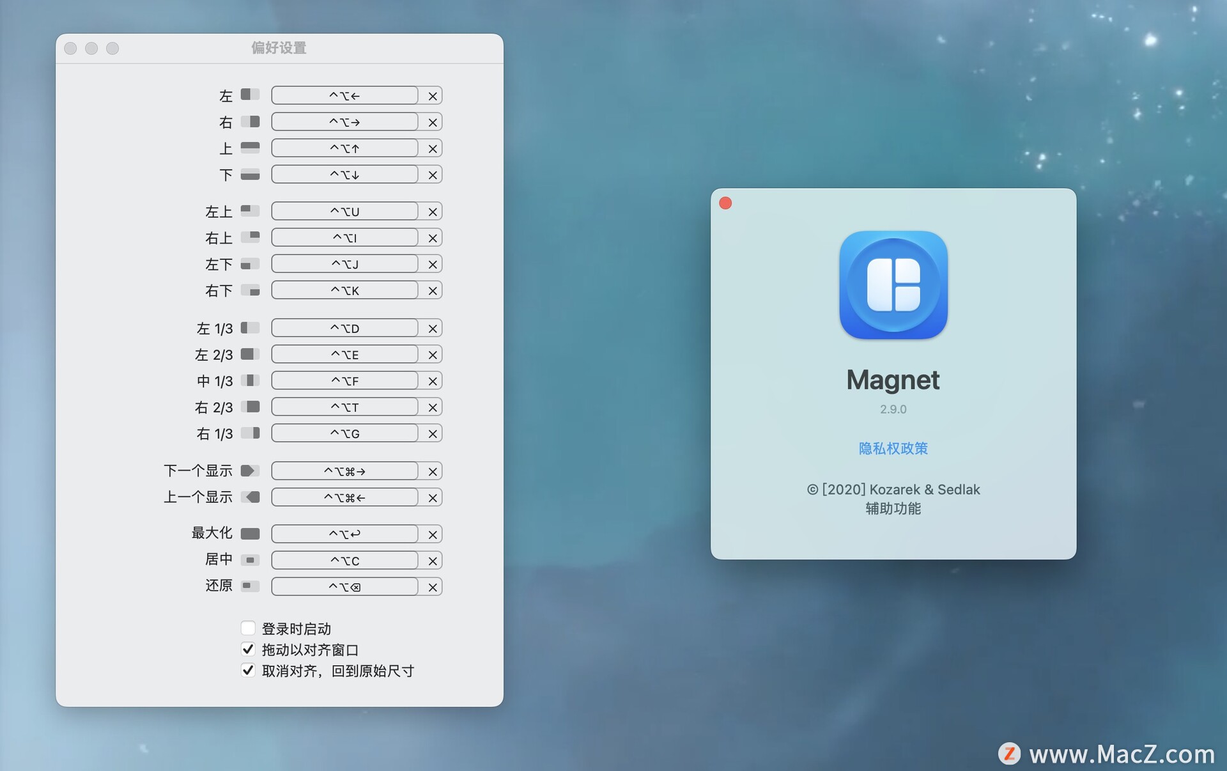Select the 右 half-screen position icon
This screenshot has height=771, width=1227.
250,121
